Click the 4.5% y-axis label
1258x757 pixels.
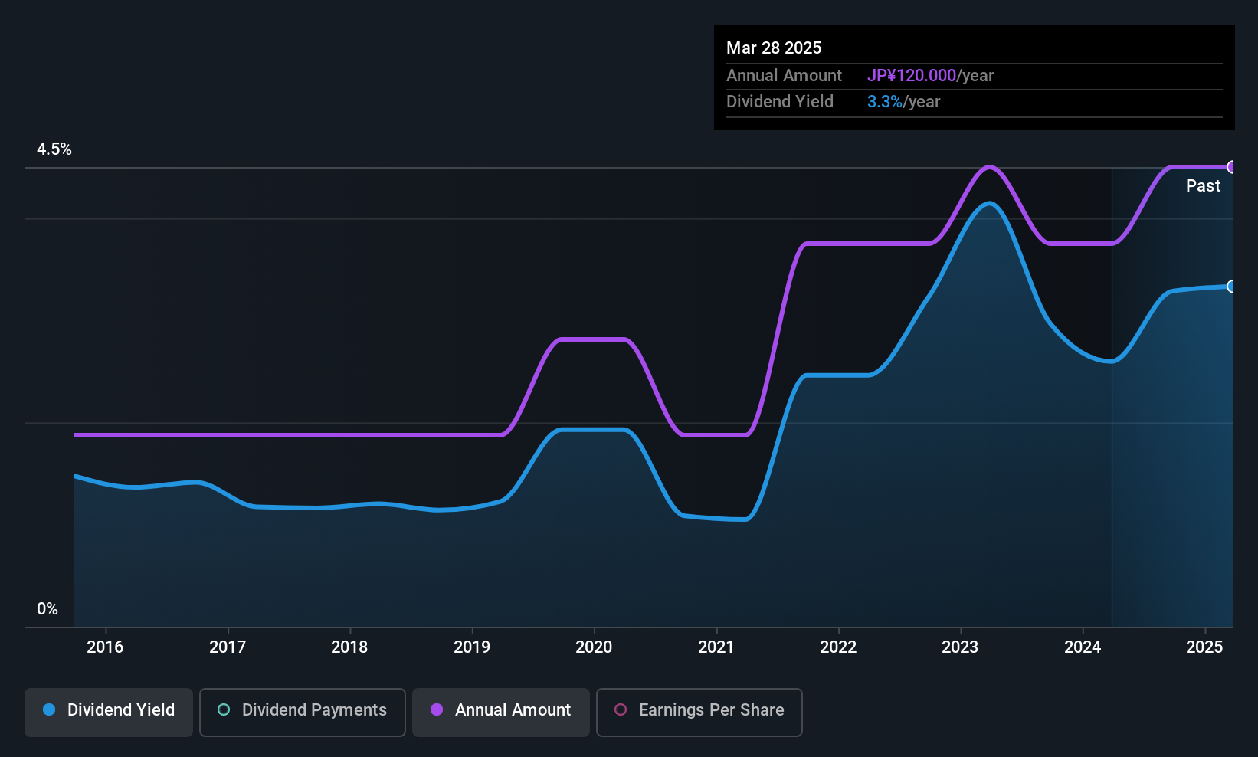click(x=54, y=149)
